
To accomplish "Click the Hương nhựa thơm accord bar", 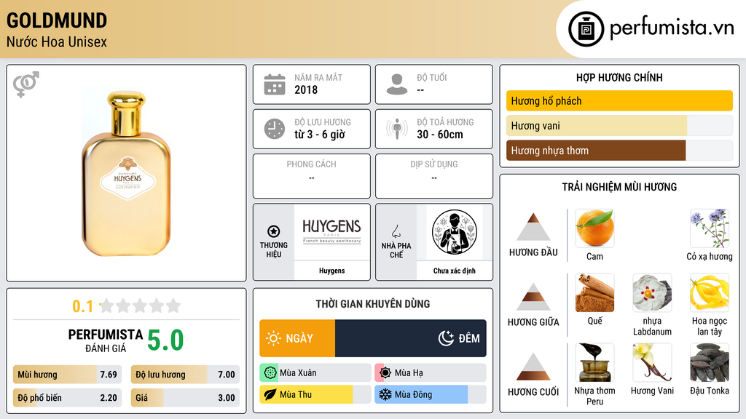I will point(619,150).
